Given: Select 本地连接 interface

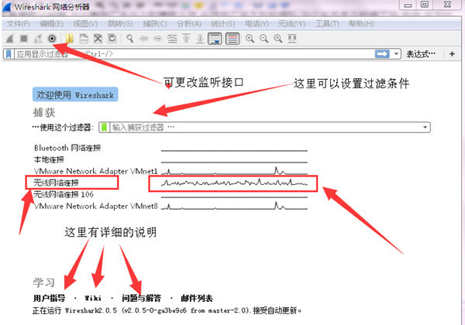Looking at the screenshot, I should 49,159.
